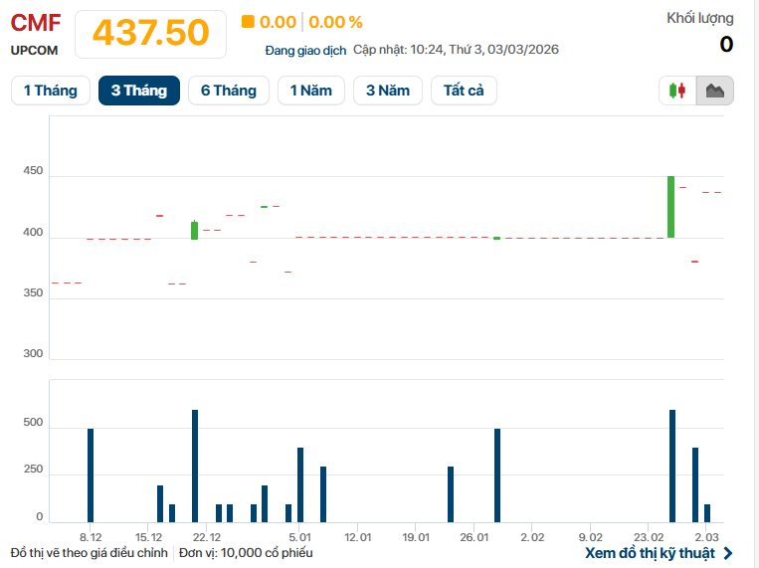The height and width of the screenshot is (568, 759).
Task: Select the 3 Năm time range
Action: tap(387, 91)
